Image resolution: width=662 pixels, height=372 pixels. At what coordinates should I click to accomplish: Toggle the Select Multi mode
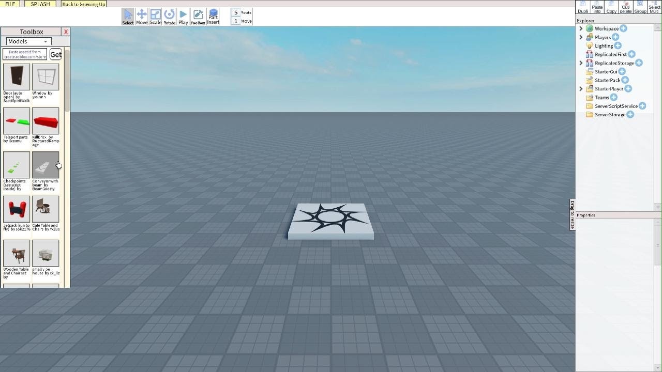click(654, 7)
